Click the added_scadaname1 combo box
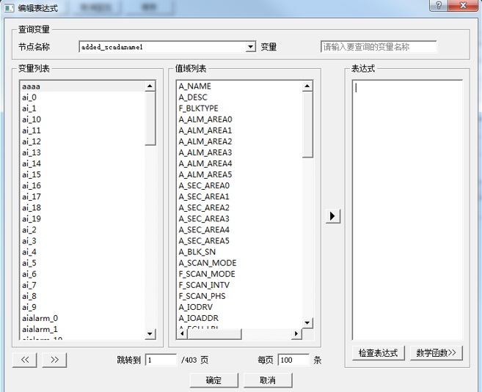This screenshot has height=392, width=482. (x=167, y=47)
